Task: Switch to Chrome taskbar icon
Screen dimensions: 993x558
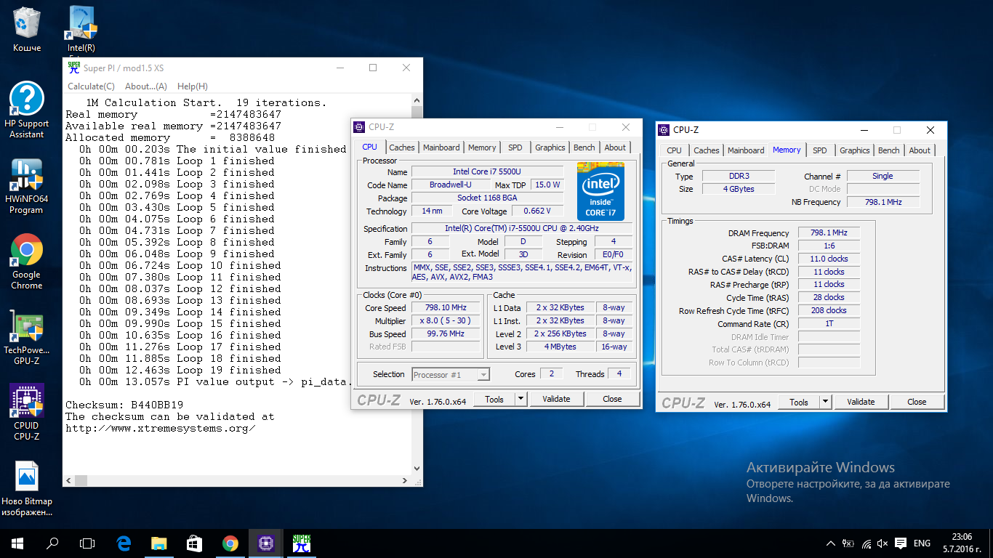Action: 230,543
